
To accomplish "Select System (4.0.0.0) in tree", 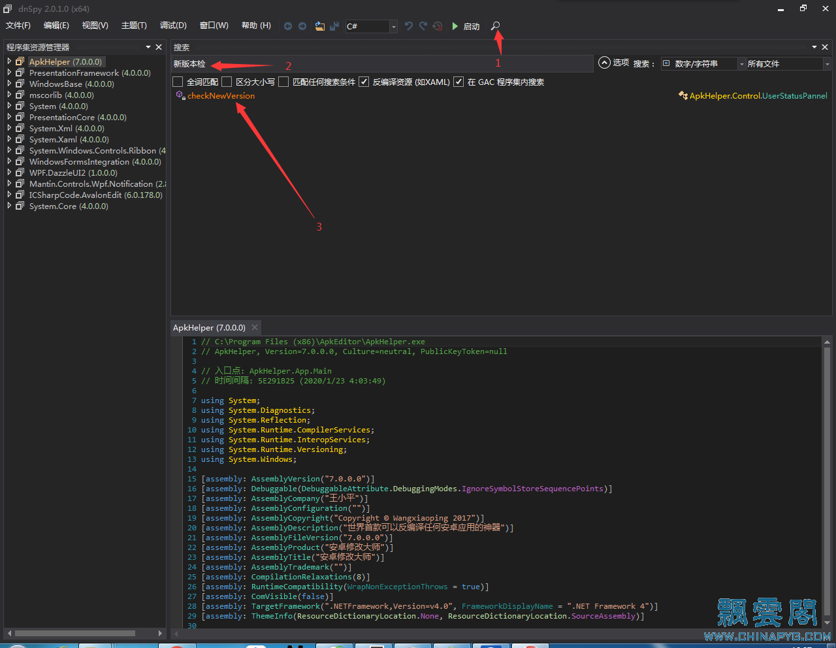I will click(x=59, y=106).
